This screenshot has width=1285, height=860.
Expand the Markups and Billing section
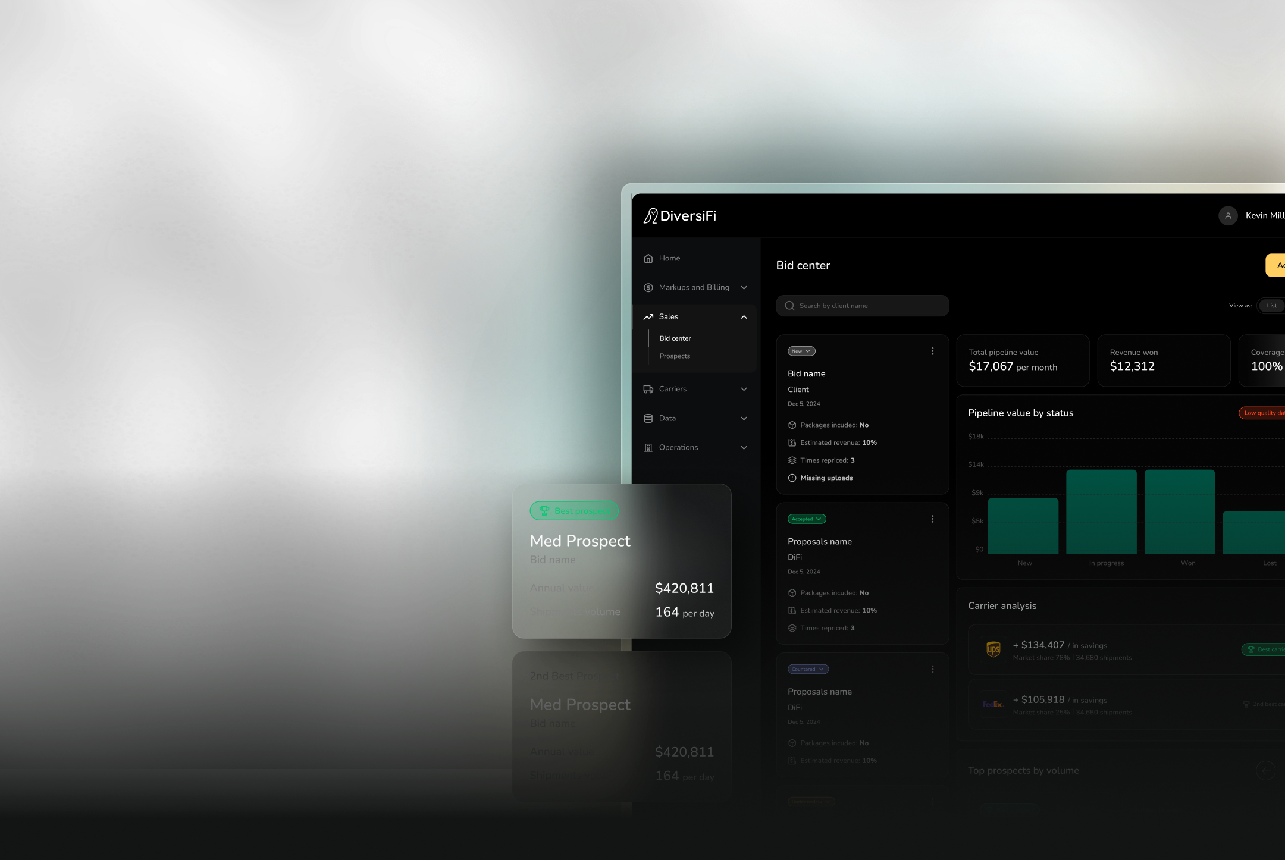pos(744,288)
